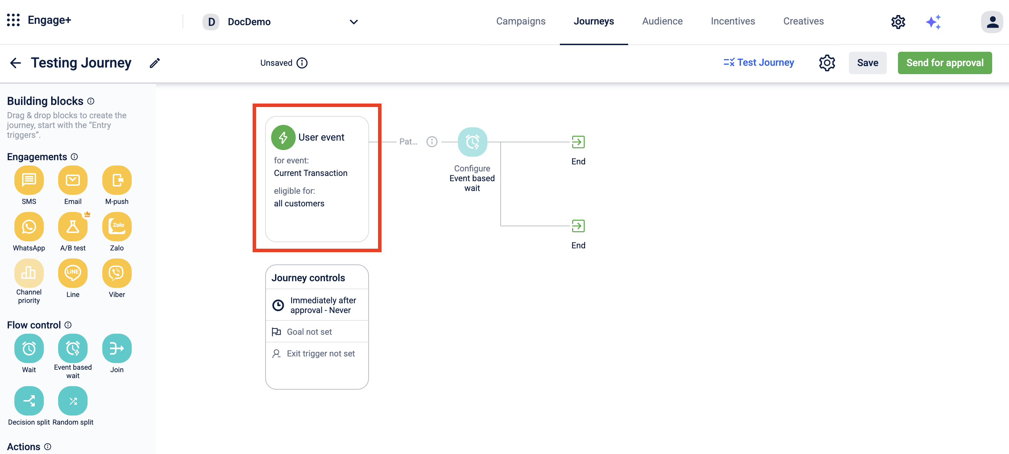Image resolution: width=1009 pixels, height=454 pixels.
Task: Select the Viber engagement block
Action: click(x=117, y=273)
